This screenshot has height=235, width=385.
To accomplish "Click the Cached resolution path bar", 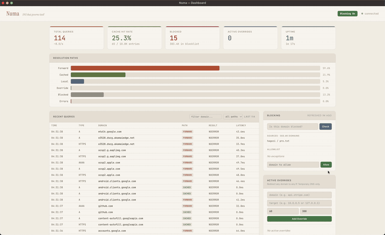I will pos(98,75).
